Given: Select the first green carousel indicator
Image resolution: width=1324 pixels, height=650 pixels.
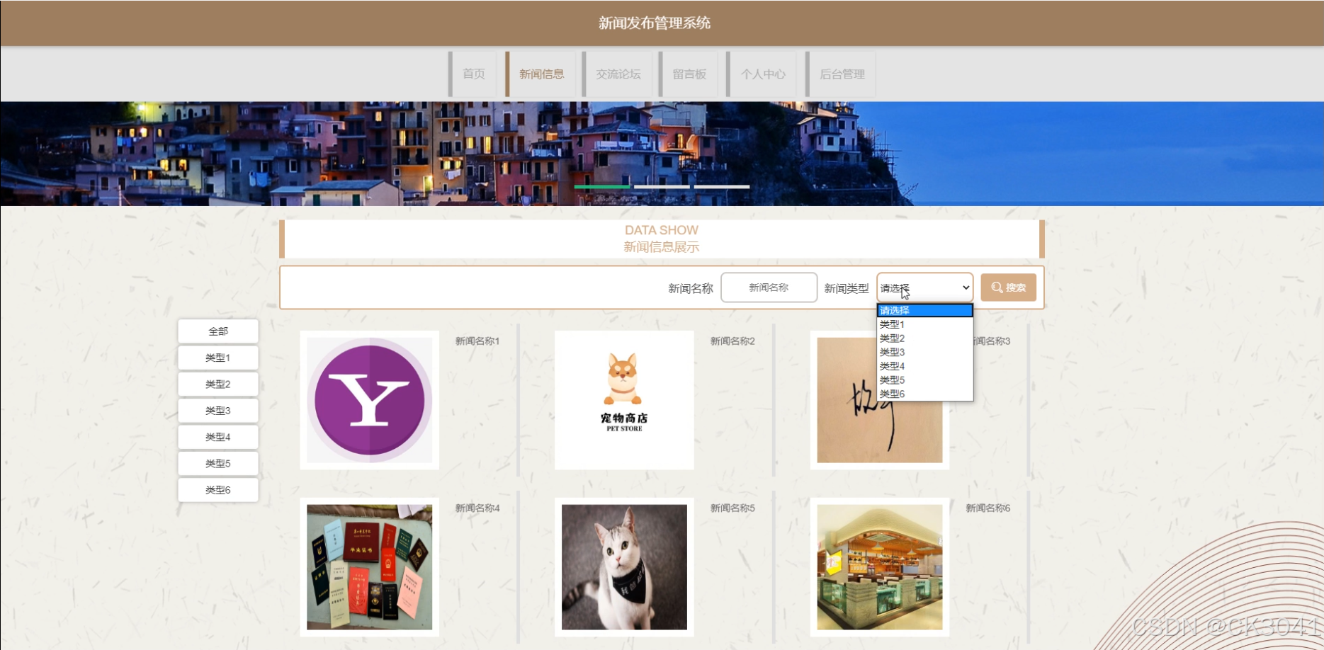Looking at the screenshot, I should click(x=601, y=187).
